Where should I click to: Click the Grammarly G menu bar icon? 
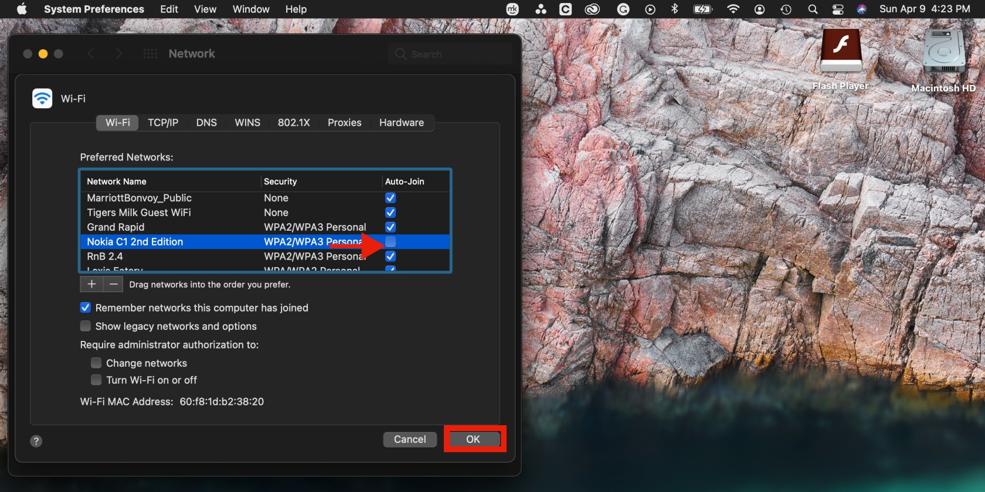[623, 9]
